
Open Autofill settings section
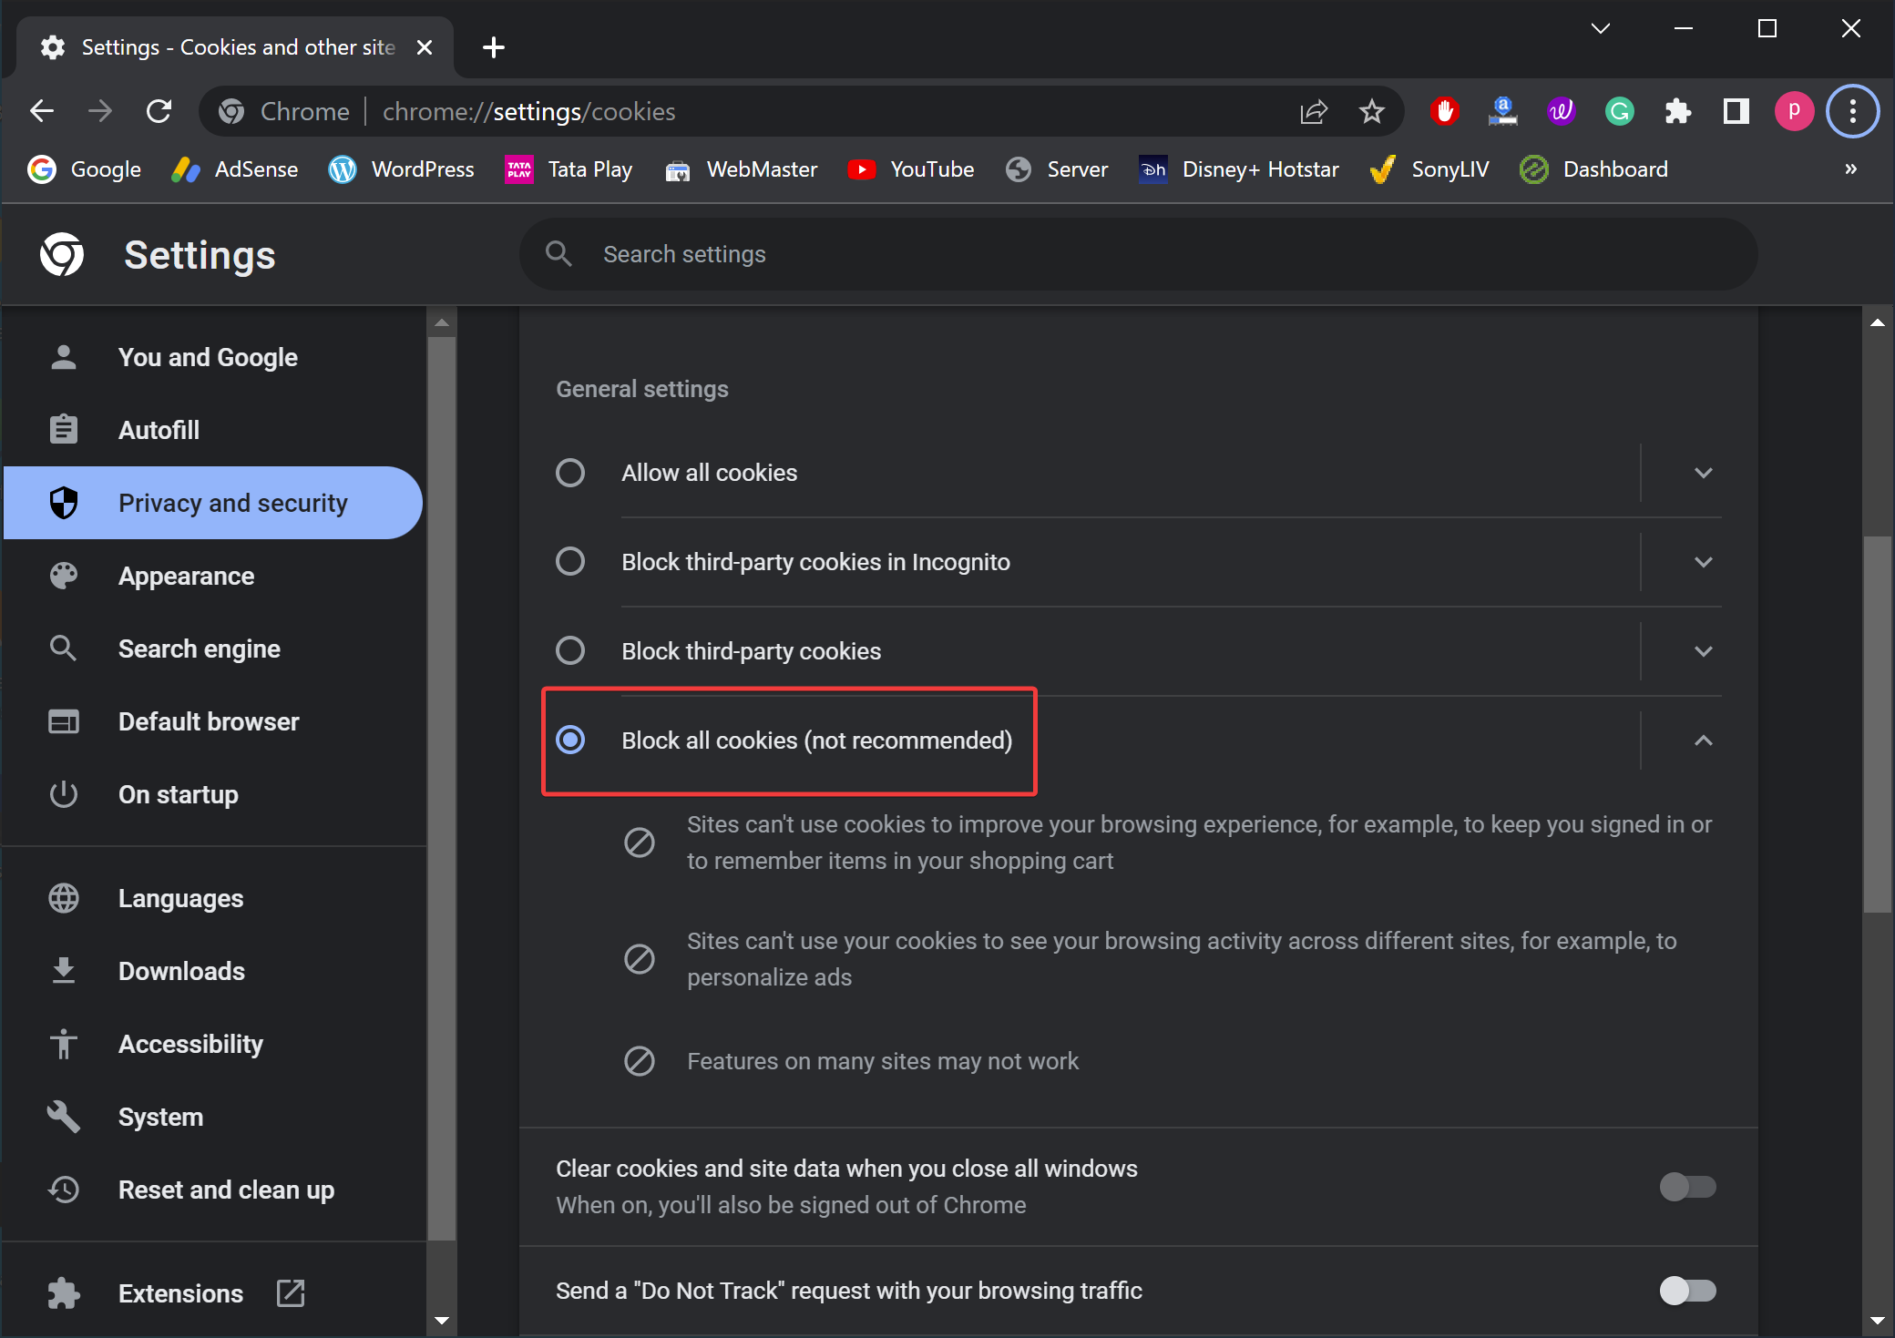coord(213,430)
